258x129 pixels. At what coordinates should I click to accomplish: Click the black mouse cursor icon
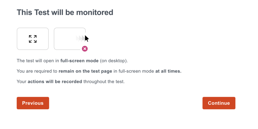click(x=87, y=38)
